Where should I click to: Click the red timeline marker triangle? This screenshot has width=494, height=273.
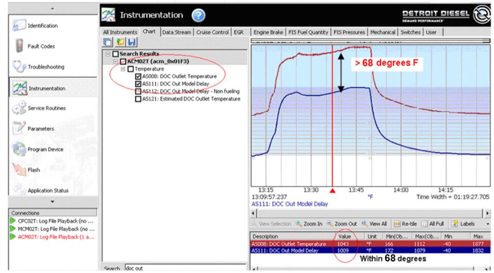[x=333, y=190]
